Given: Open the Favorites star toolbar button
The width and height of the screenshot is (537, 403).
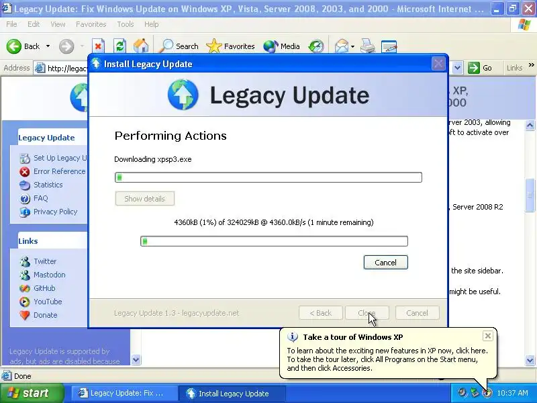Looking at the screenshot, I should pos(230,46).
